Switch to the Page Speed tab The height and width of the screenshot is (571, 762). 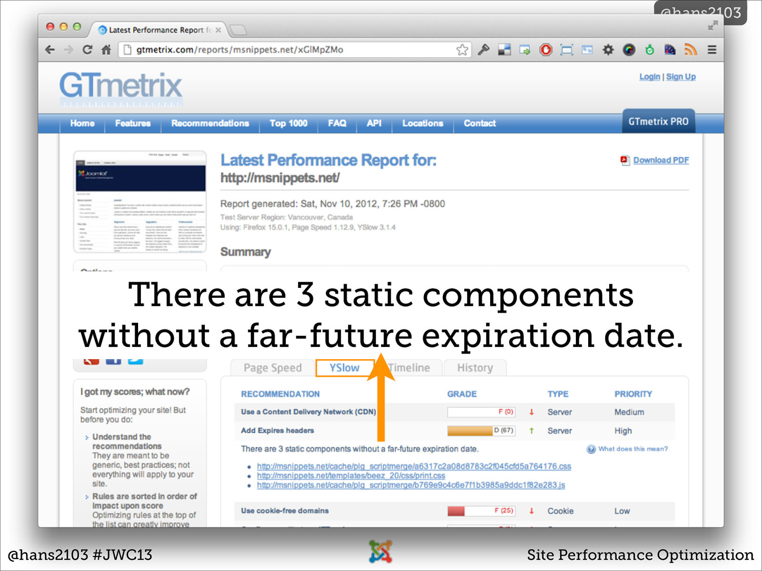pyautogui.click(x=272, y=368)
